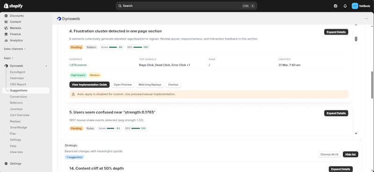Click the Pending tag on suggestion 4
The width and height of the screenshot is (374, 172).
click(x=76, y=48)
